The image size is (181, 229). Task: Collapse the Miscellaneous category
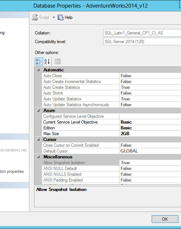tap(38, 157)
